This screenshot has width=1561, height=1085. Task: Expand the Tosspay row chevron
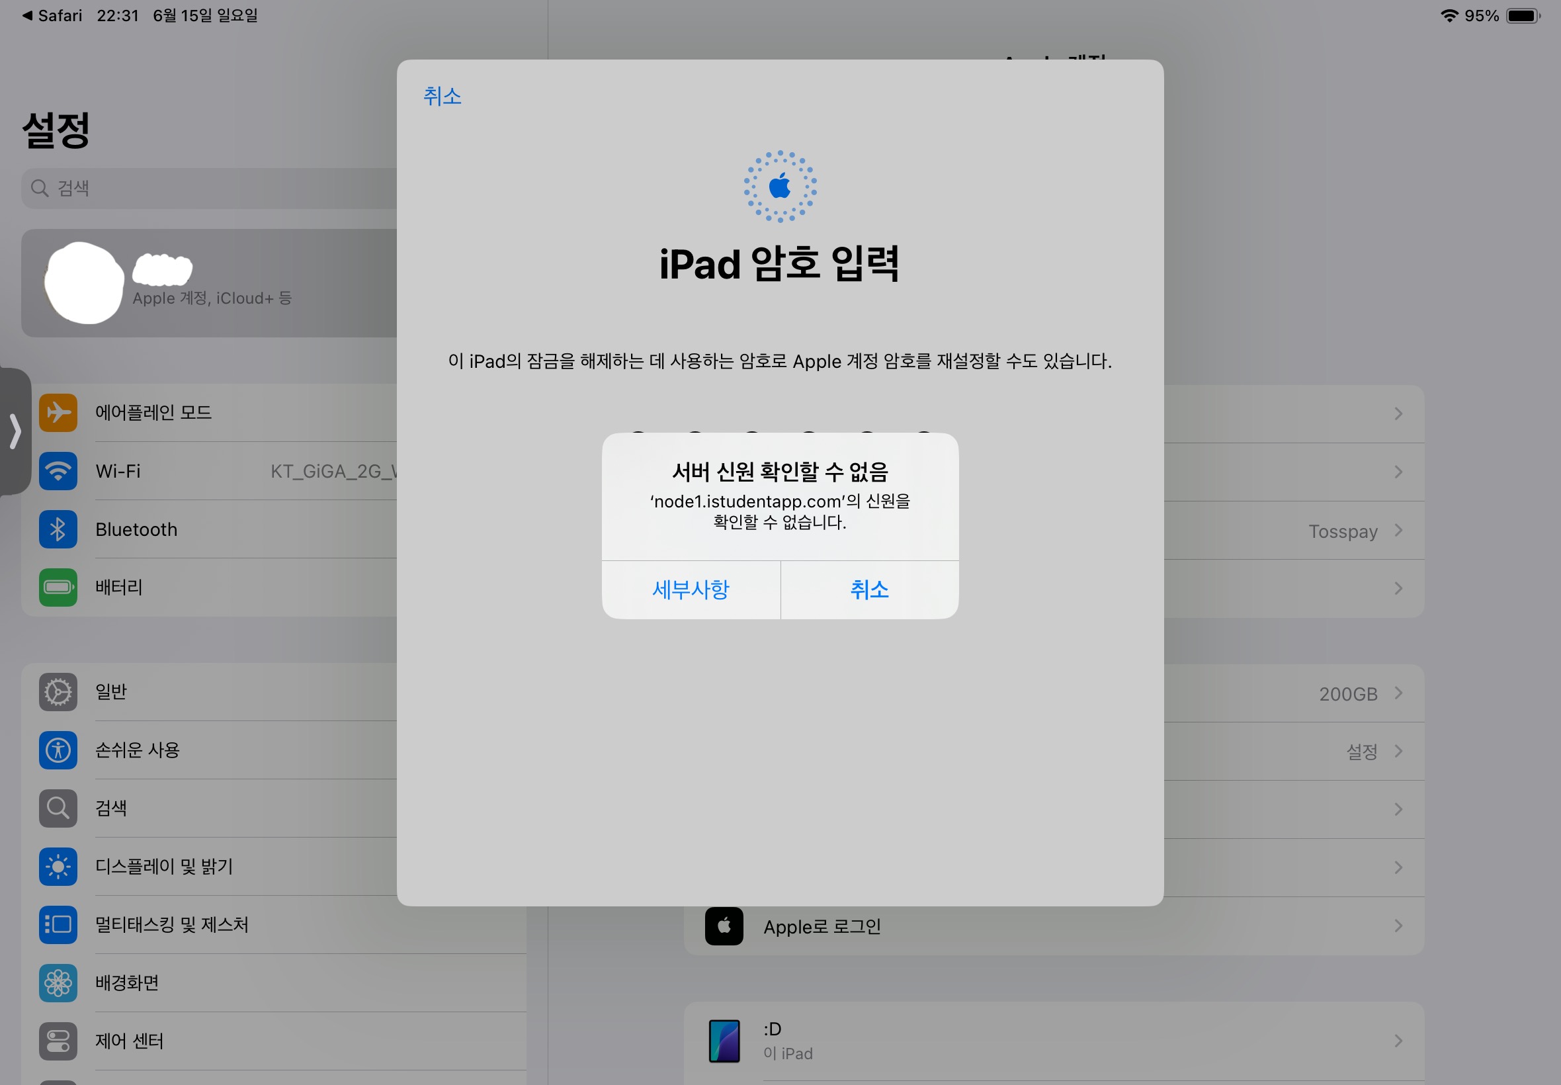(x=1398, y=531)
